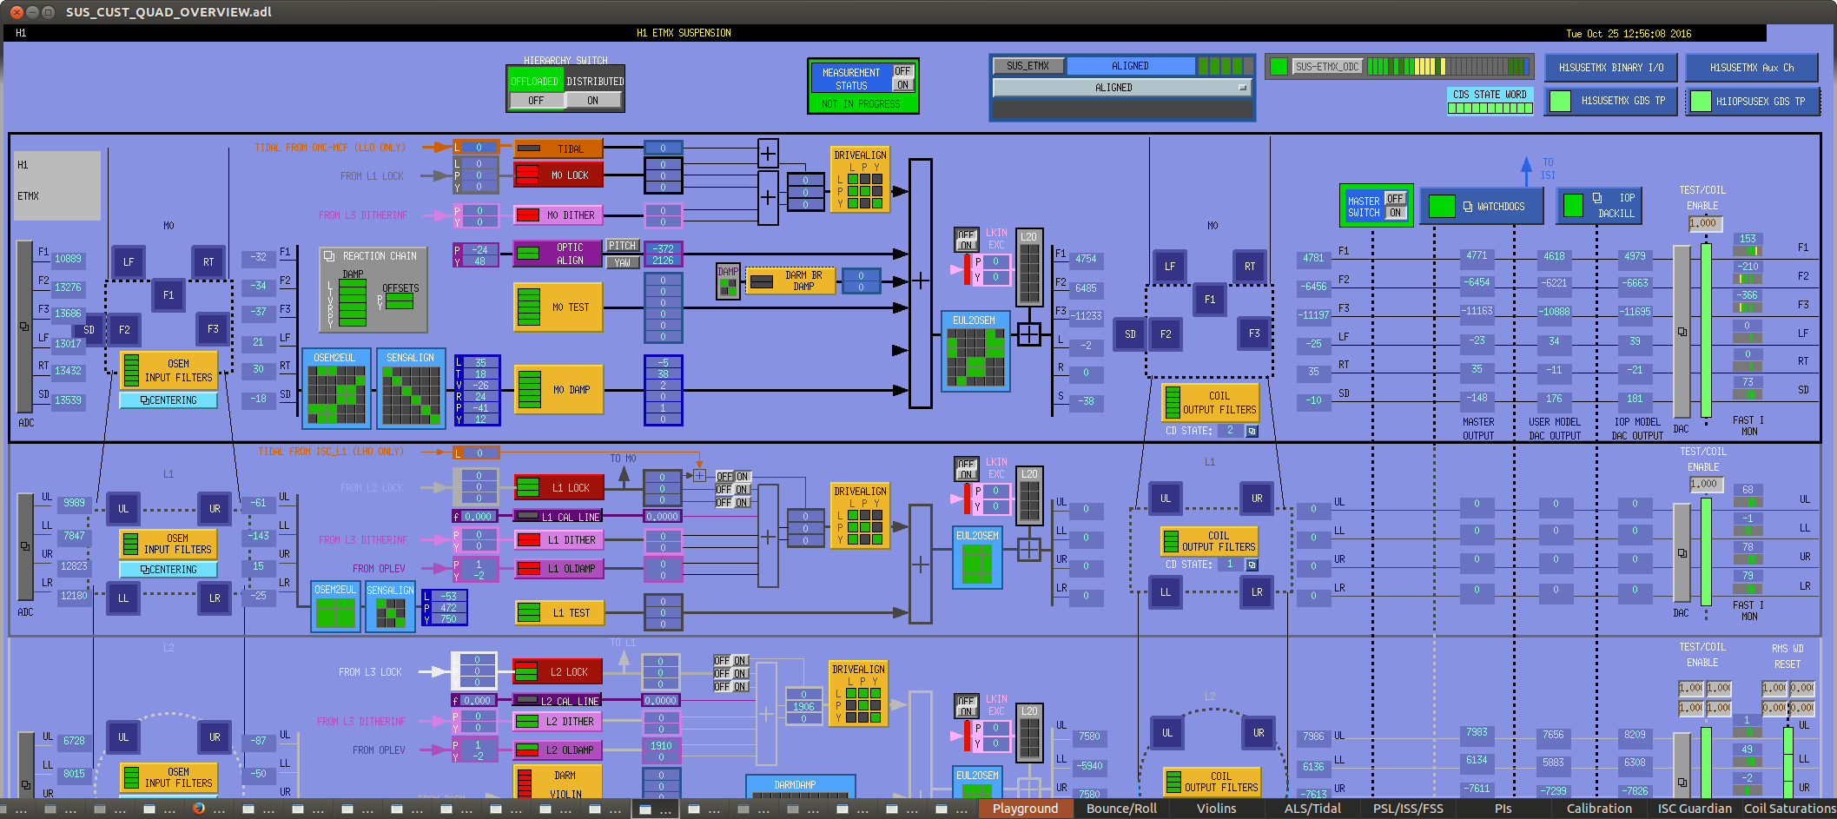Open the M0 DAMP filter block

pyautogui.click(x=558, y=389)
